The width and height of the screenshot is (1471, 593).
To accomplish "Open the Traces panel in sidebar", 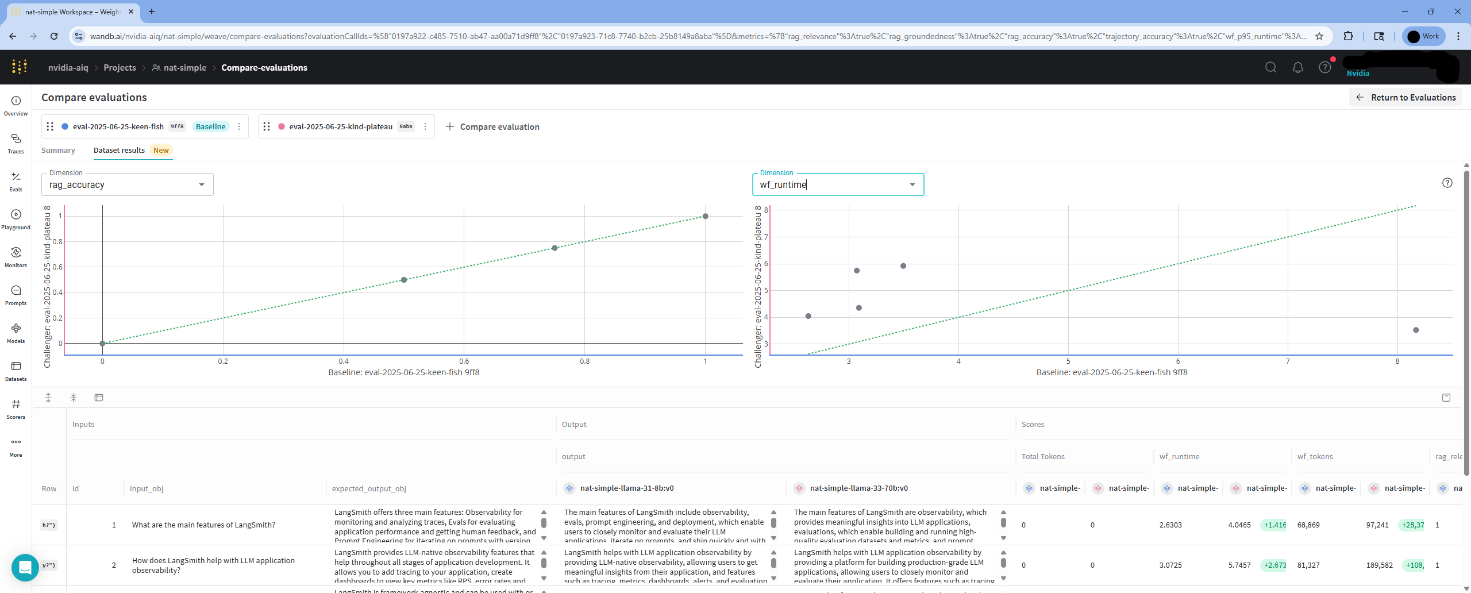I will [16, 143].
